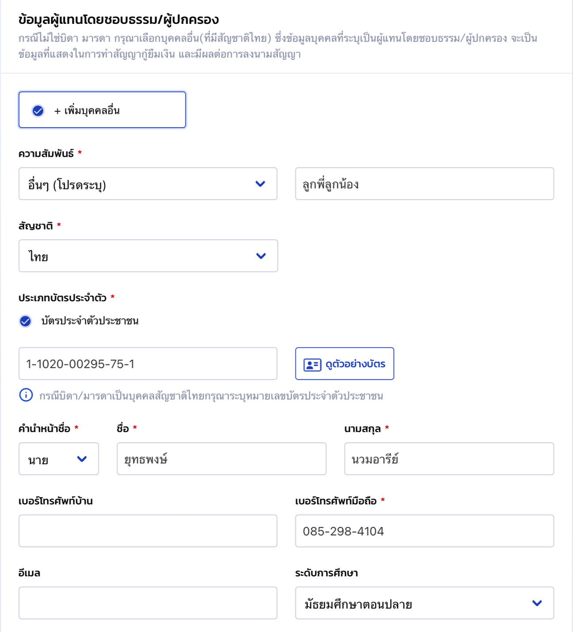
Task: Click the mobile phone number field
Action: coord(424,531)
